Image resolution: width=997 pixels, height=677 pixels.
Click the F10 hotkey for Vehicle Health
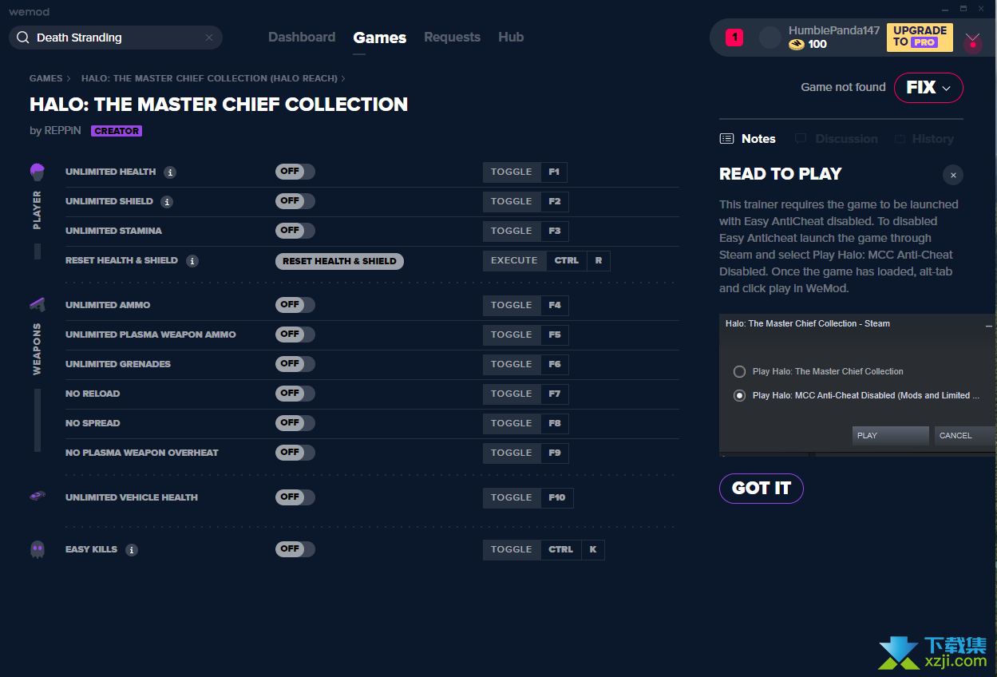pos(557,497)
